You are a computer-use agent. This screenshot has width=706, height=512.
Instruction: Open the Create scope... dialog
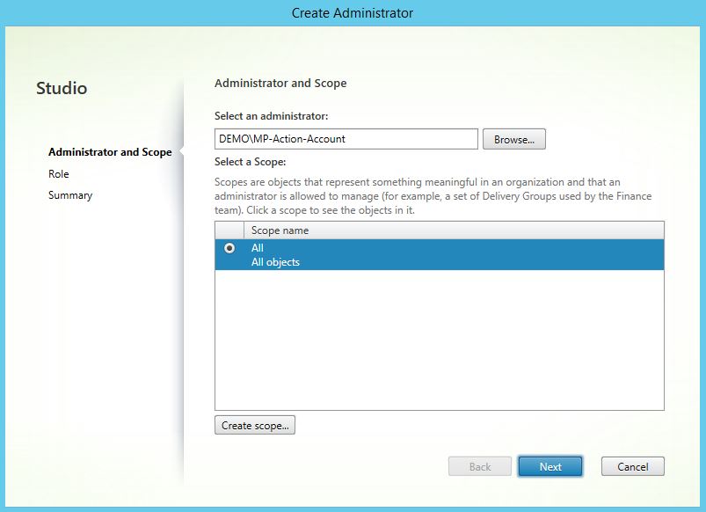(254, 426)
